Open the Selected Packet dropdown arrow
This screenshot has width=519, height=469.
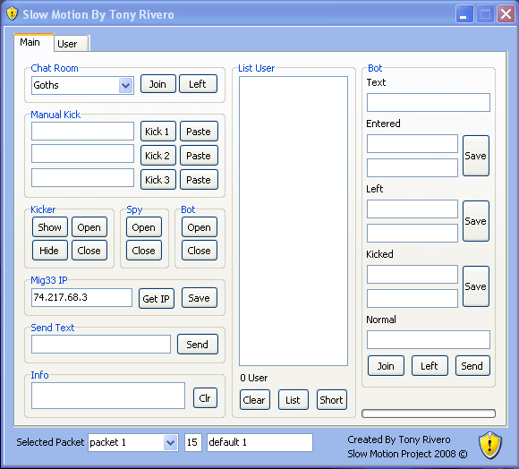[x=170, y=442]
